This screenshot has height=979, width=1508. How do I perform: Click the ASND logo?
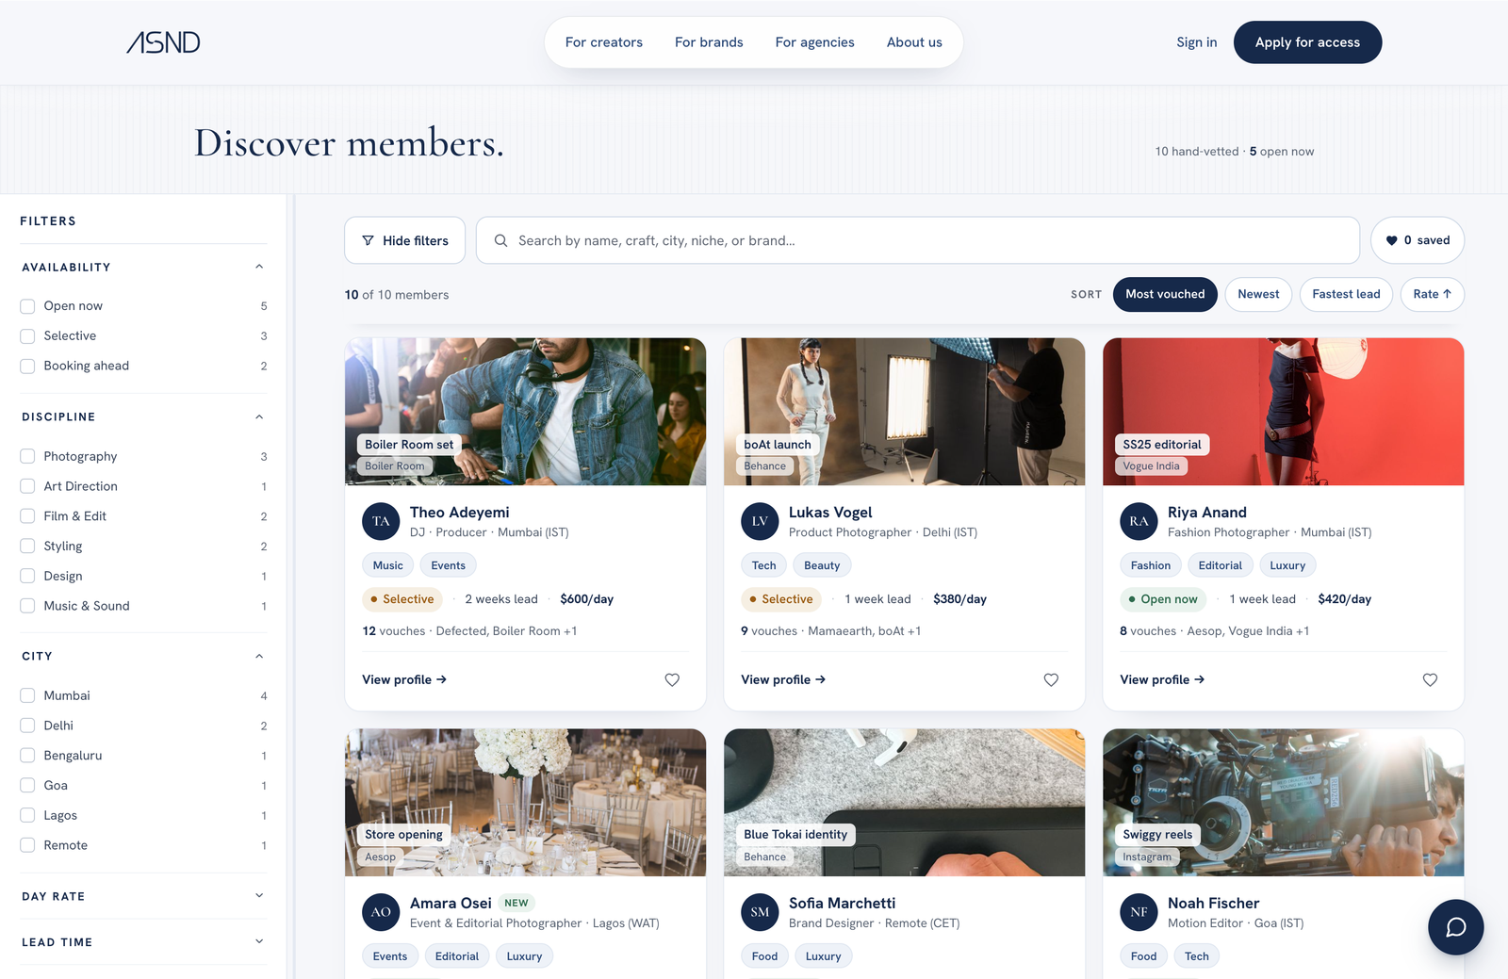click(163, 42)
